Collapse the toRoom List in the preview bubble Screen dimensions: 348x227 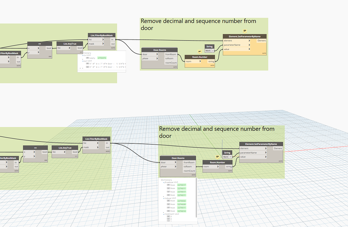pos(164,198)
